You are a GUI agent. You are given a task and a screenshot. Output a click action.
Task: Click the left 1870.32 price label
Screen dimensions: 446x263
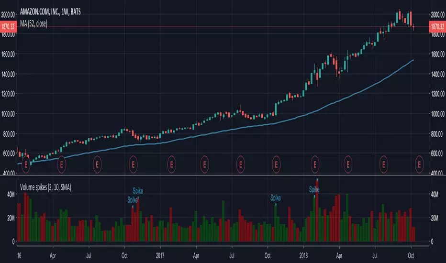coord(8,27)
